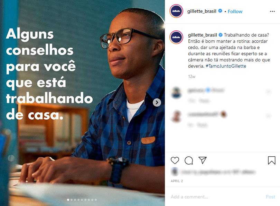Image resolution: width=280 pixels, height=206 pixels.
Task: Open gillette_brasil username in header
Action: pos(202,11)
